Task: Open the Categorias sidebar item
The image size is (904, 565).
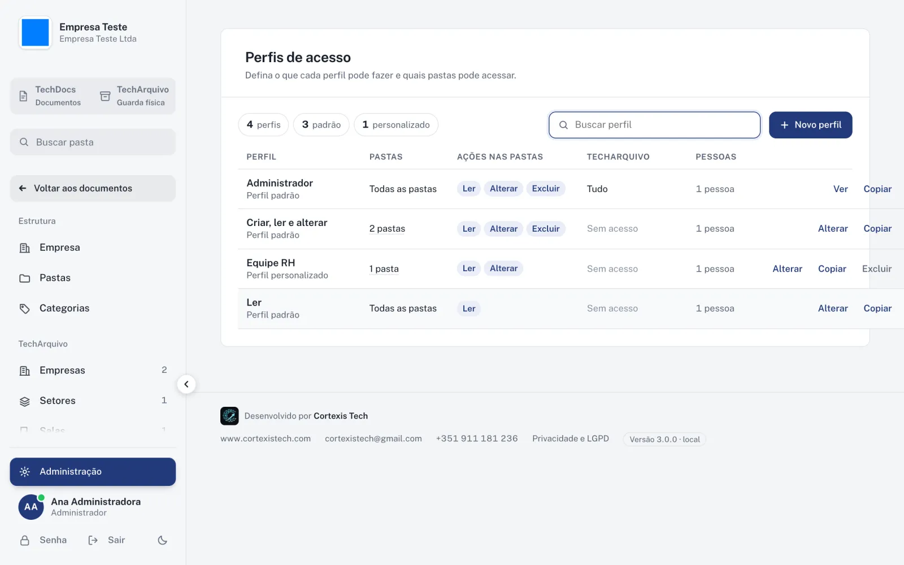Action: click(x=93, y=308)
